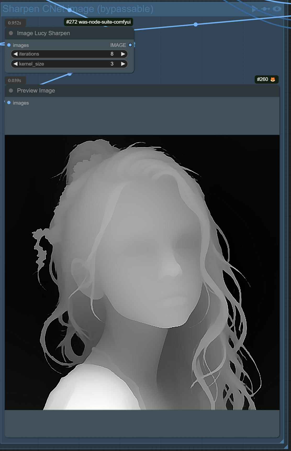The height and width of the screenshot is (451, 291).
Task: Click the images input slot of Preview Image
Action: click(x=9, y=102)
